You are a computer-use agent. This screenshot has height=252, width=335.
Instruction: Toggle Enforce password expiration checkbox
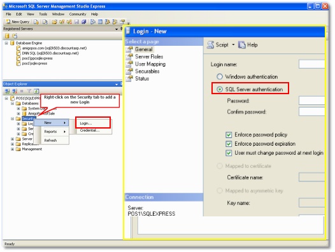click(x=229, y=144)
